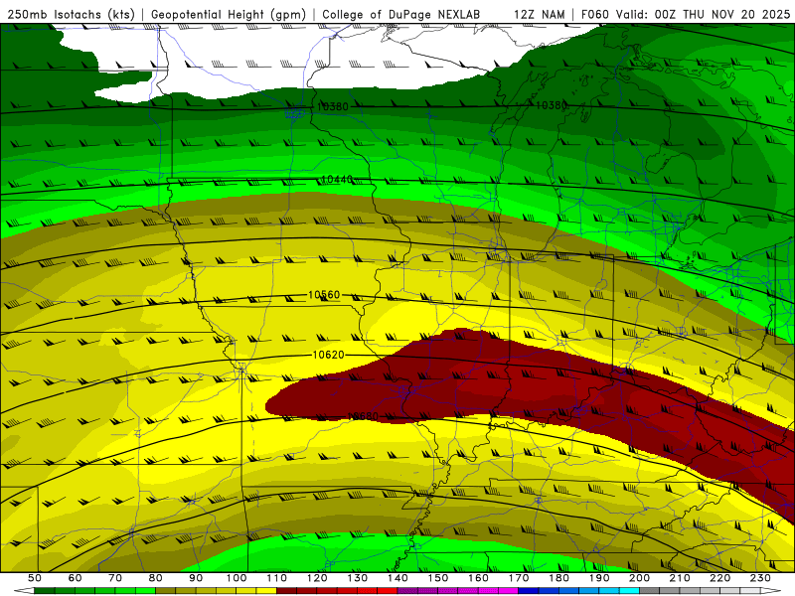The image size is (795, 596).
Task: Click the '110' value on color scale
Action: (x=277, y=578)
